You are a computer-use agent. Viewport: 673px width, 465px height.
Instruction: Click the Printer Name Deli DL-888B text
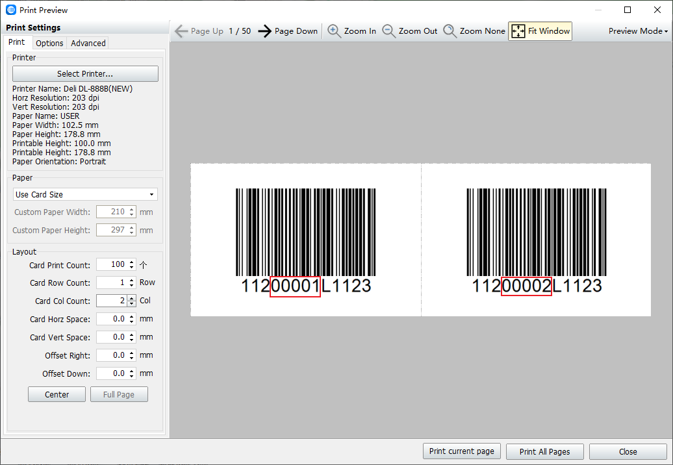(x=73, y=89)
